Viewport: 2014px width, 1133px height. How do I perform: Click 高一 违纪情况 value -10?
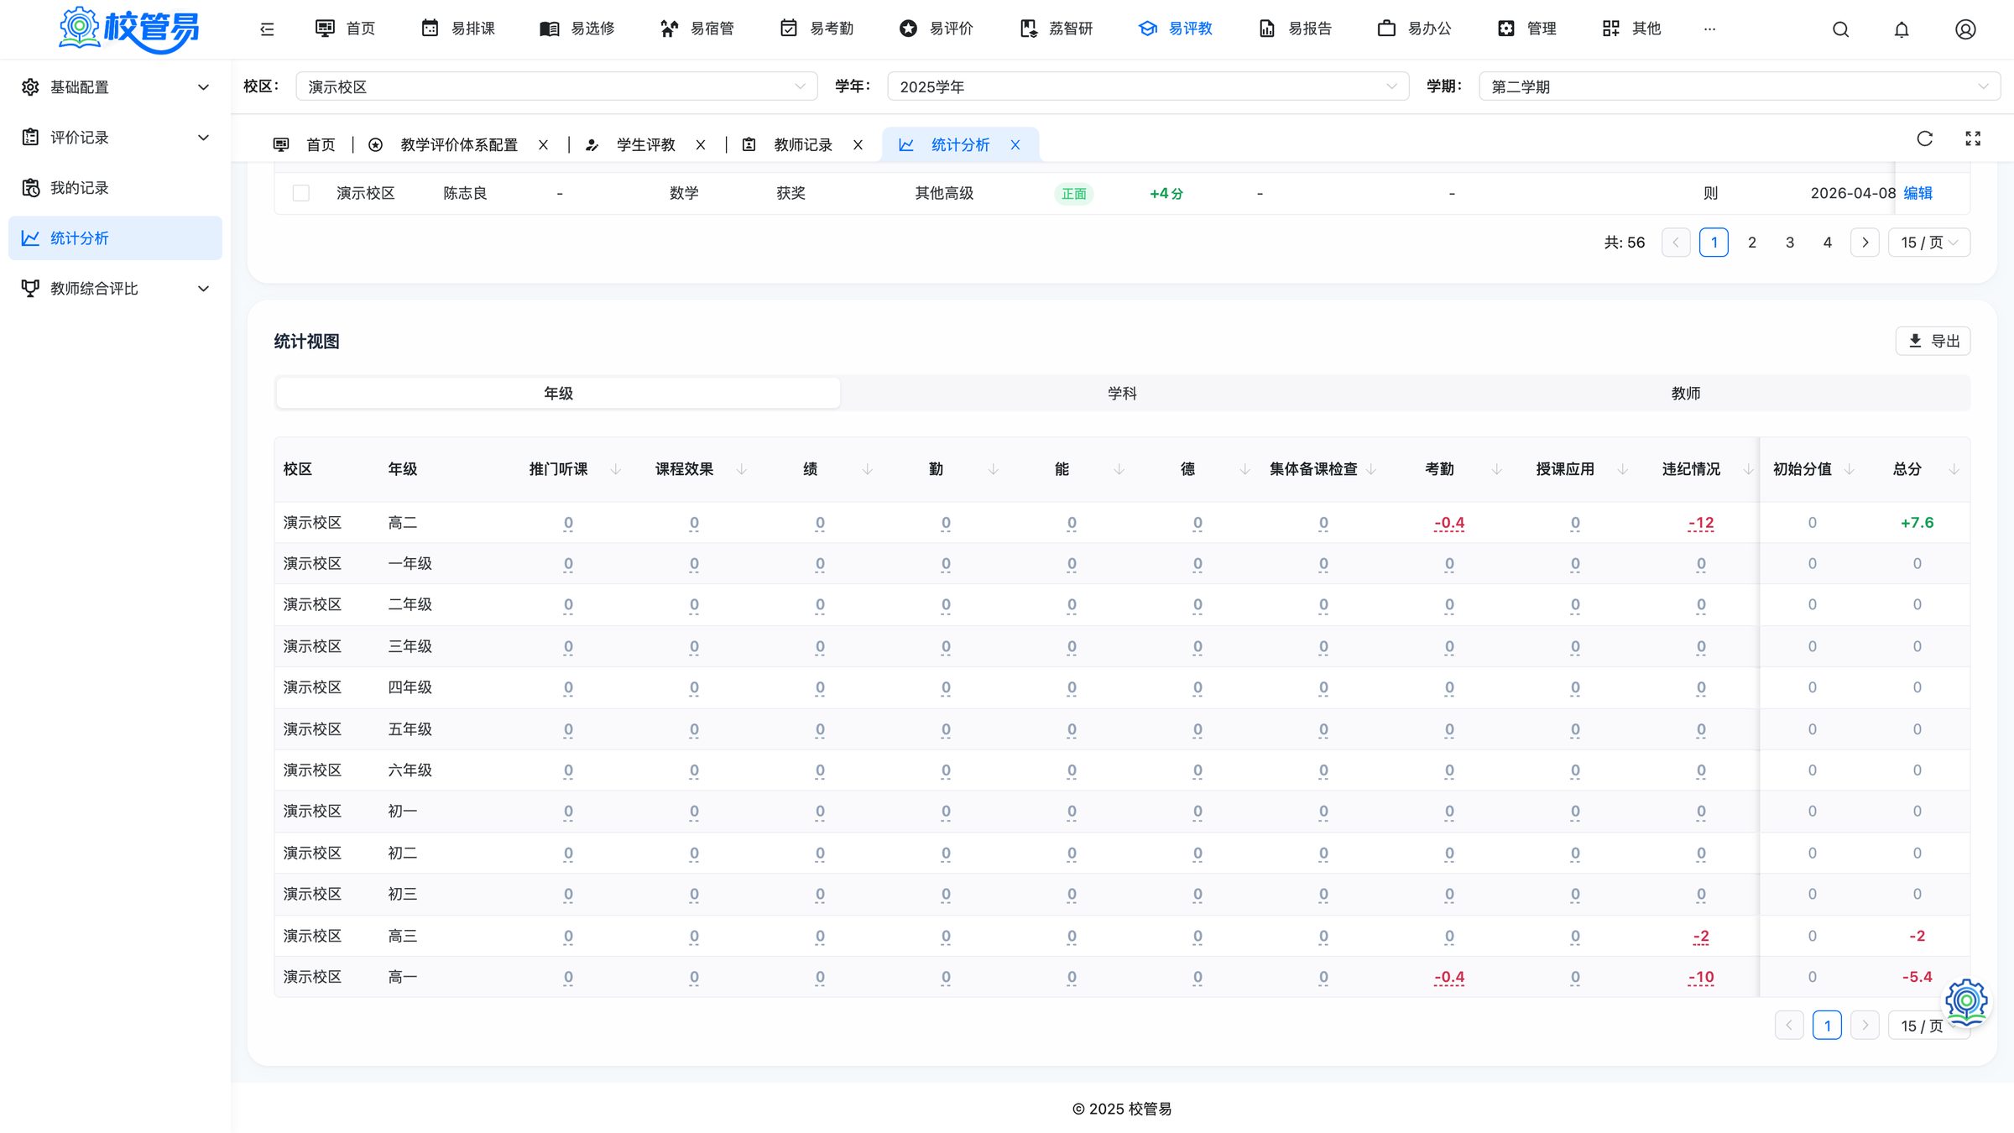pos(1701,977)
